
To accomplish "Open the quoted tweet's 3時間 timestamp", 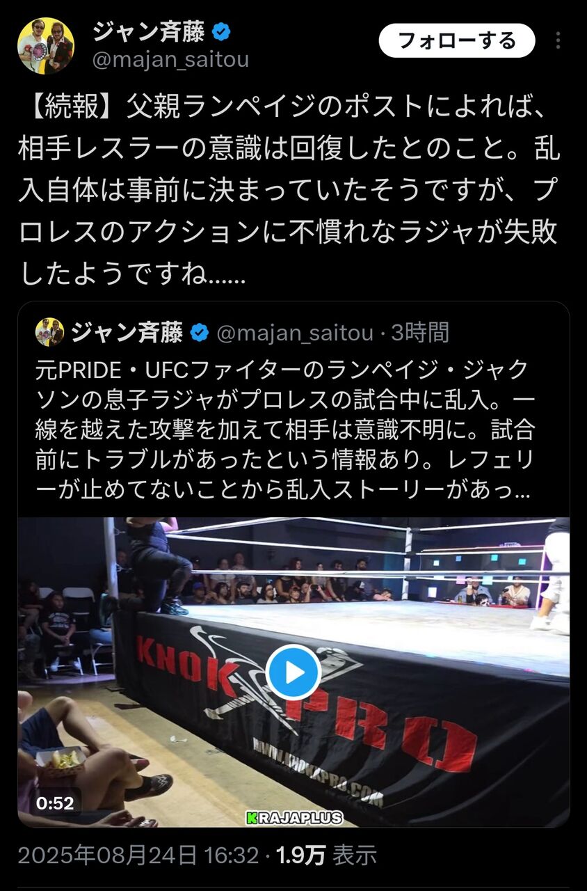I will pyautogui.click(x=420, y=333).
